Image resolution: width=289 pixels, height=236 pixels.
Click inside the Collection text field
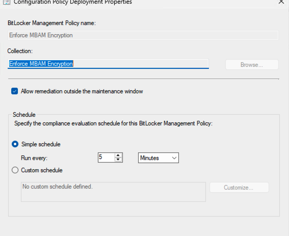point(108,64)
